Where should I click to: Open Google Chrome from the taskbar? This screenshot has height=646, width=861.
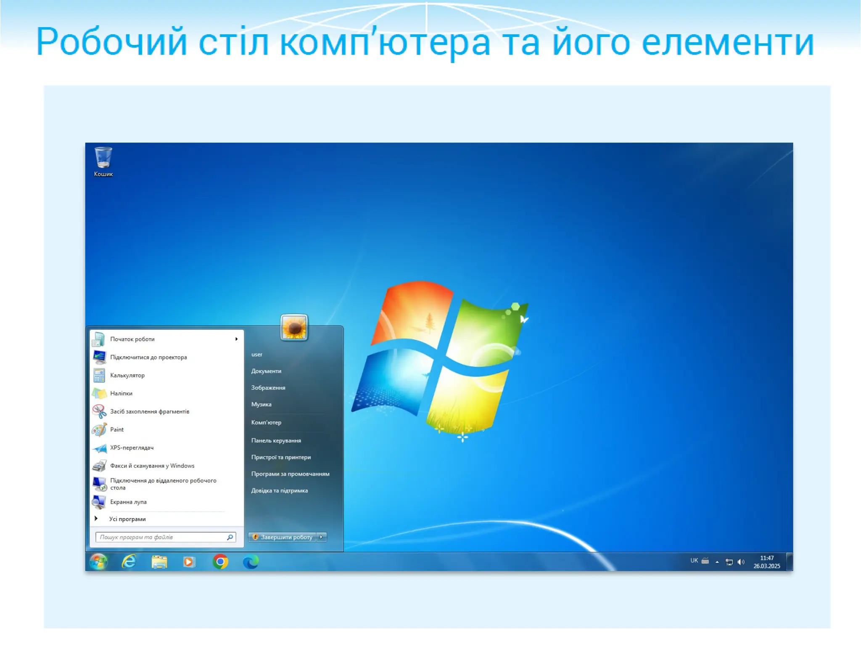tap(220, 561)
